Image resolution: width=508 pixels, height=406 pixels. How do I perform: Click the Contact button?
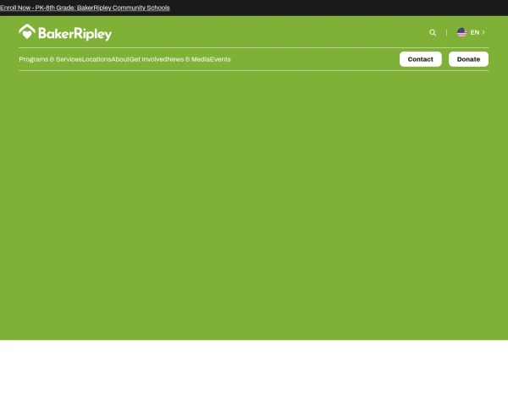click(420, 59)
